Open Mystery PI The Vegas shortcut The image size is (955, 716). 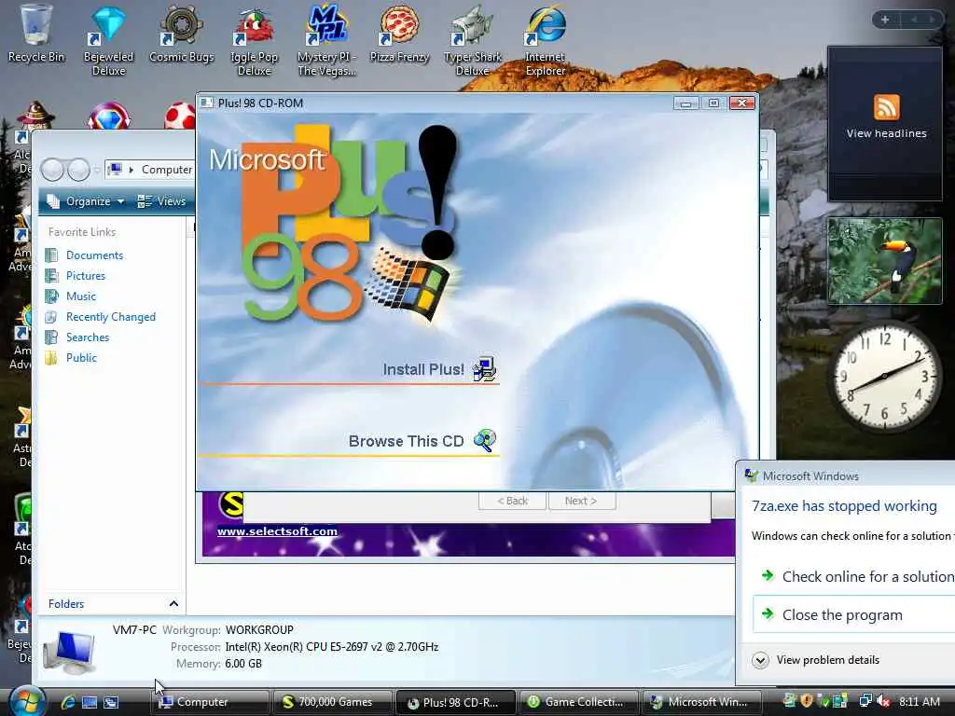pos(326,39)
